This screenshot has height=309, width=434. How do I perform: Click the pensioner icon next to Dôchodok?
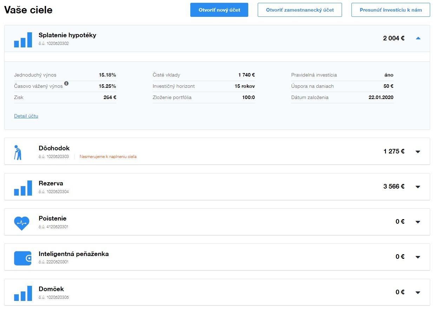click(18, 152)
